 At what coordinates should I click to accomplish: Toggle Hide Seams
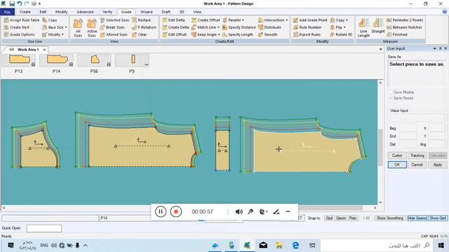point(417,218)
